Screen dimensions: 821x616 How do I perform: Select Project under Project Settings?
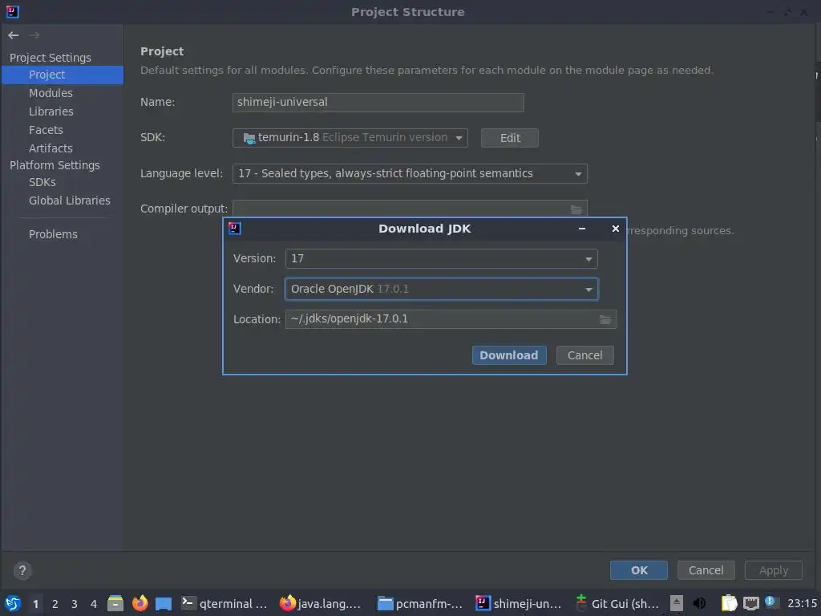coord(63,75)
